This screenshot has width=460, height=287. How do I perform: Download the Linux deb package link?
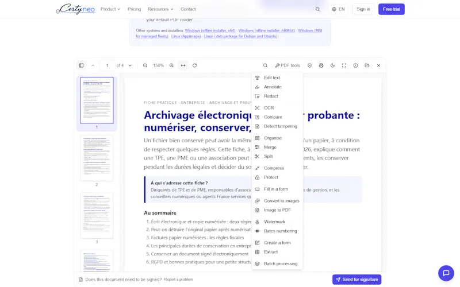[x=240, y=36]
